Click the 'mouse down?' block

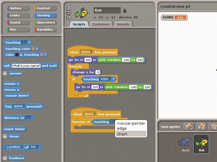(17, 95)
